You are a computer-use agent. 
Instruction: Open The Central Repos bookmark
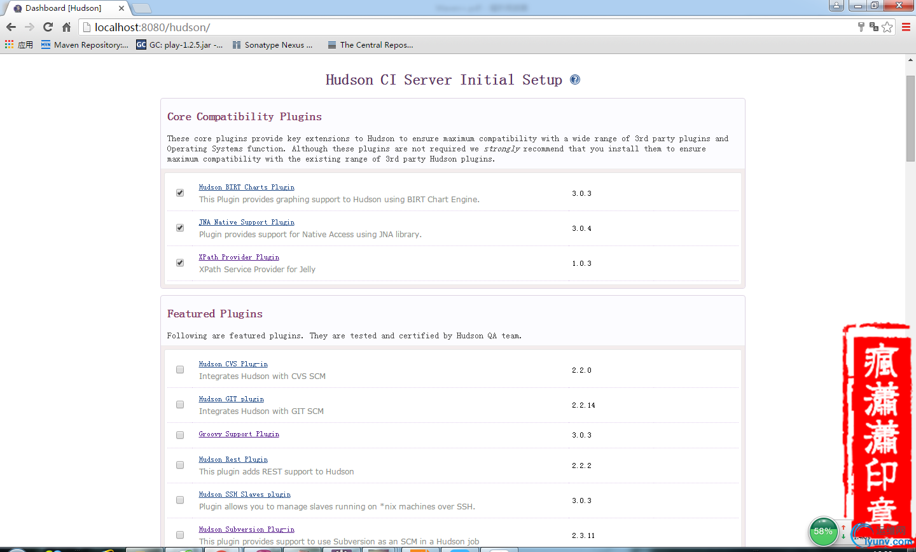(370, 45)
